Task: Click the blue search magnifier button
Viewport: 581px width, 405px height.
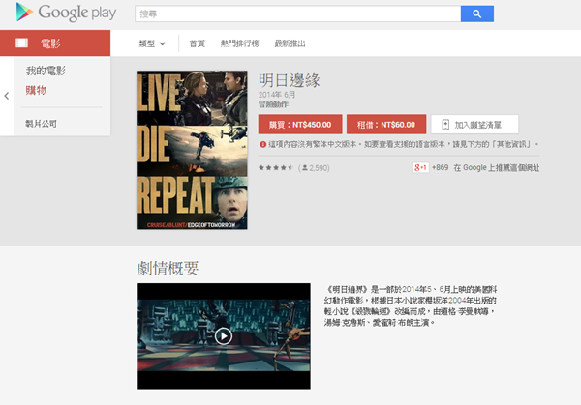Action: point(476,14)
